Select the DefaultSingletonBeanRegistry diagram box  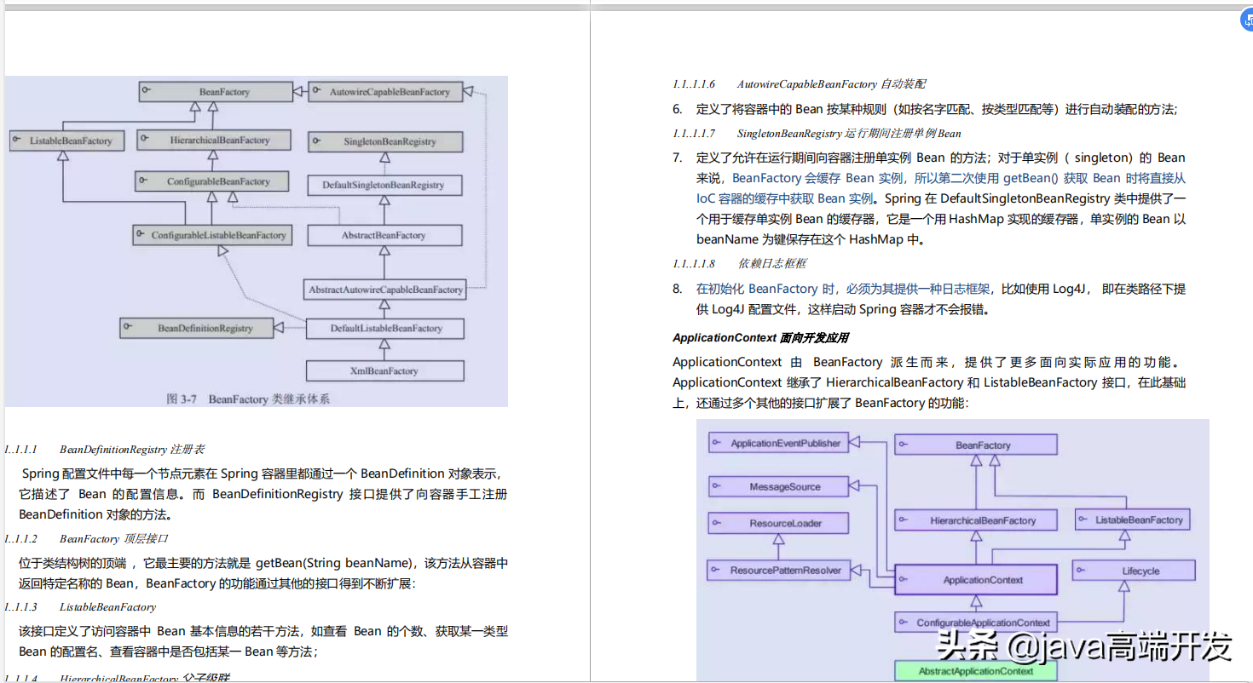384,185
